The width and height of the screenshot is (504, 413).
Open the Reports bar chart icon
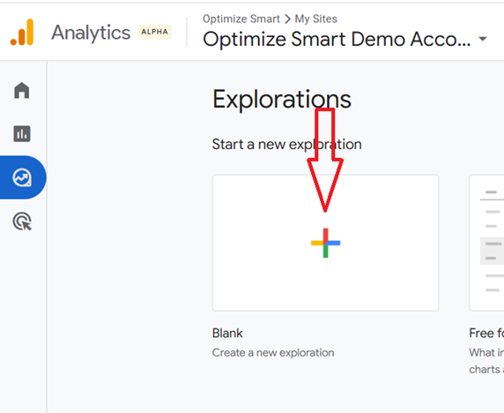pyautogui.click(x=22, y=133)
